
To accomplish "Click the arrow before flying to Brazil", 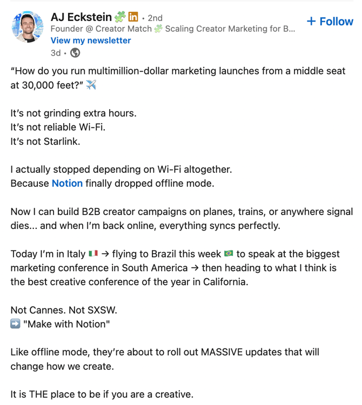I will click(x=105, y=254).
